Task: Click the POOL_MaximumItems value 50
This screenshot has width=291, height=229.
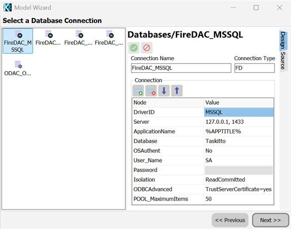Action: tap(239, 199)
